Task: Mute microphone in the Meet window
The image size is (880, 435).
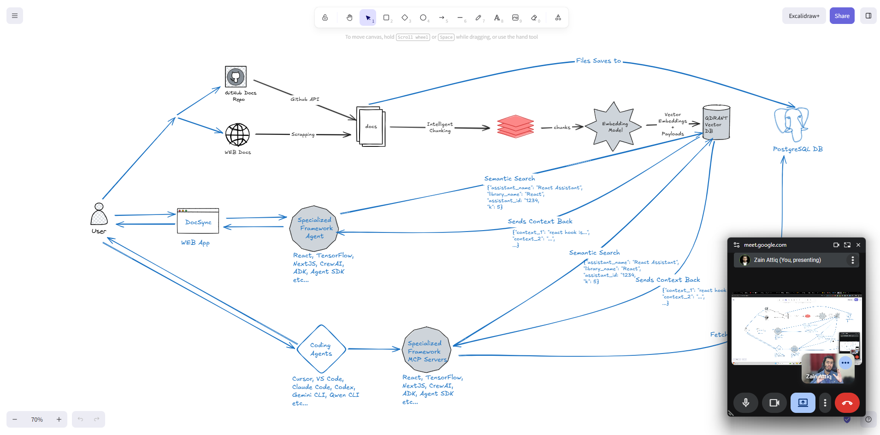Action: pos(746,403)
